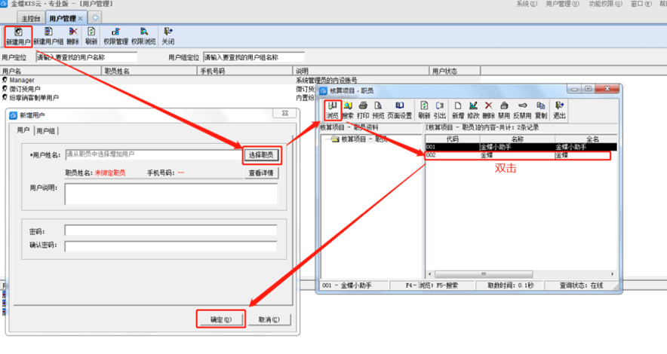Click the 职员姓名 column header

click(x=149, y=71)
